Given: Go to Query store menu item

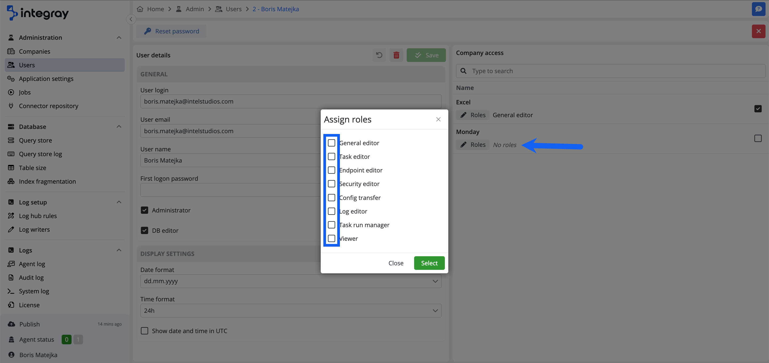Looking at the screenshot, I should (35, 140).
